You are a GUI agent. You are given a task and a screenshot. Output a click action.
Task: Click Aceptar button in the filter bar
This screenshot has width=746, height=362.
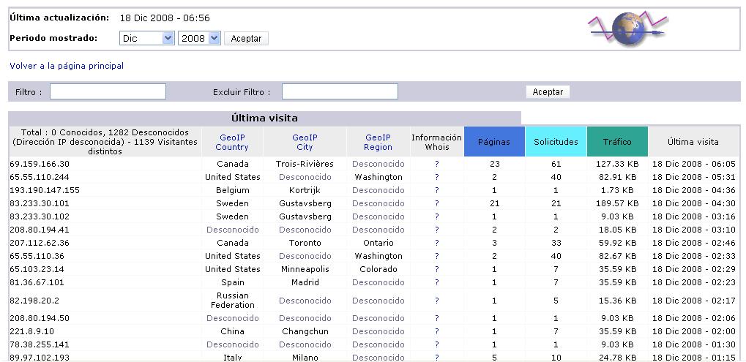[x=548, y=92]
